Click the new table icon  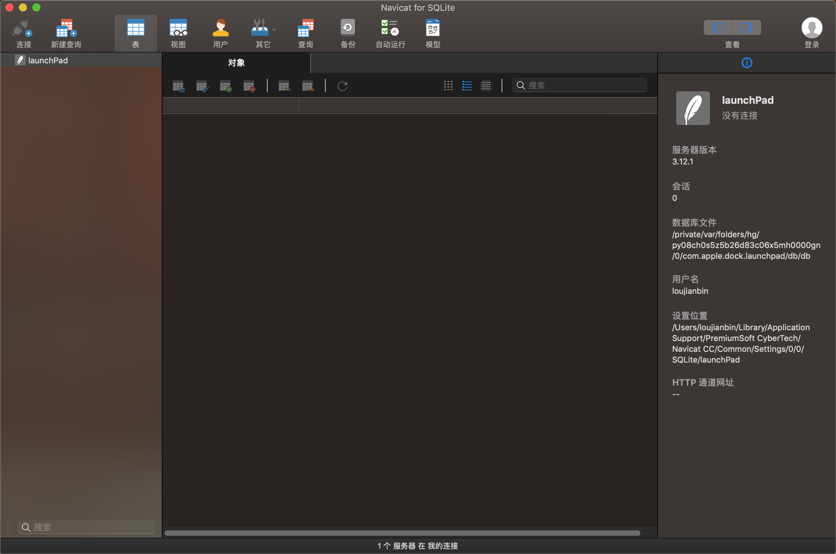pyautogui.click(x=226, y=86)
